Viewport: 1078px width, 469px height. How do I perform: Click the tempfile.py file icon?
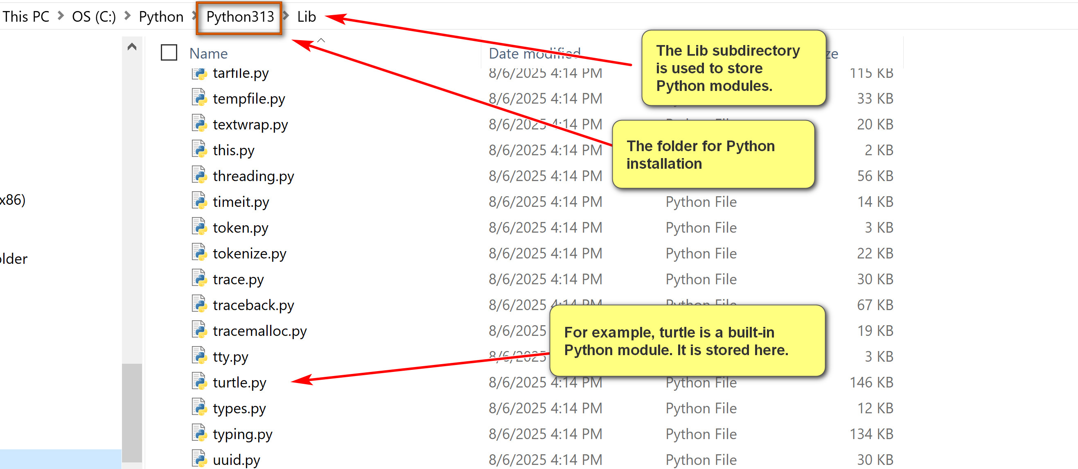199,98
